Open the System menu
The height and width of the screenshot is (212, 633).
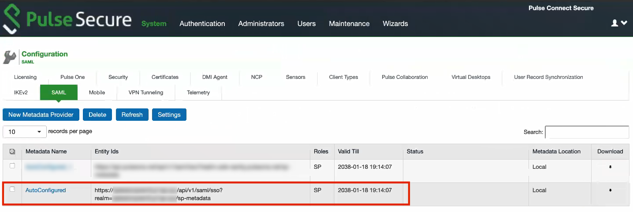pyautogui.click(x=154, y=24)
